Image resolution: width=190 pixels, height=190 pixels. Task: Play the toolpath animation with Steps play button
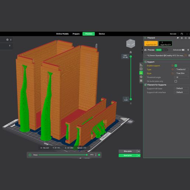[x=30, y=155]
